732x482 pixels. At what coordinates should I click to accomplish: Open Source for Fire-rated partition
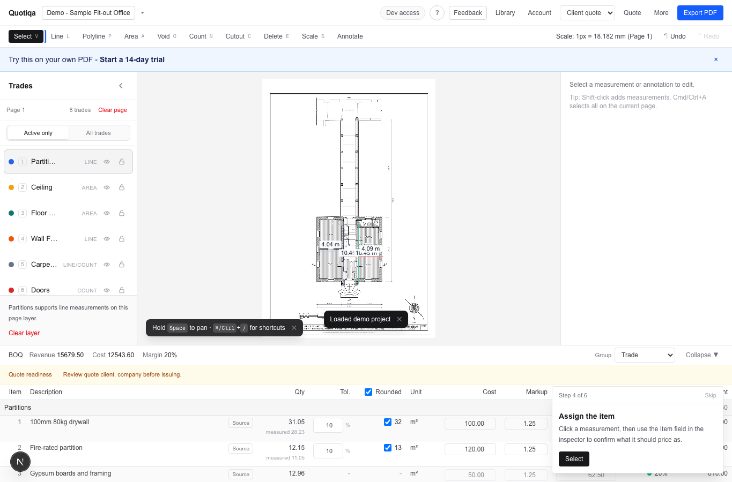click(x=241, y=449)
